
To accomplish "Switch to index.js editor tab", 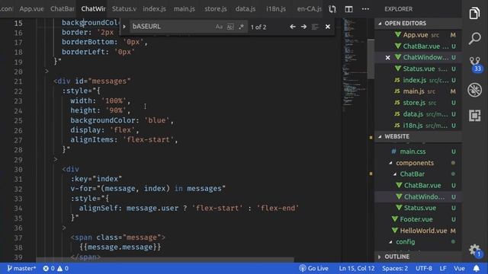I will (x=154, y=9).
